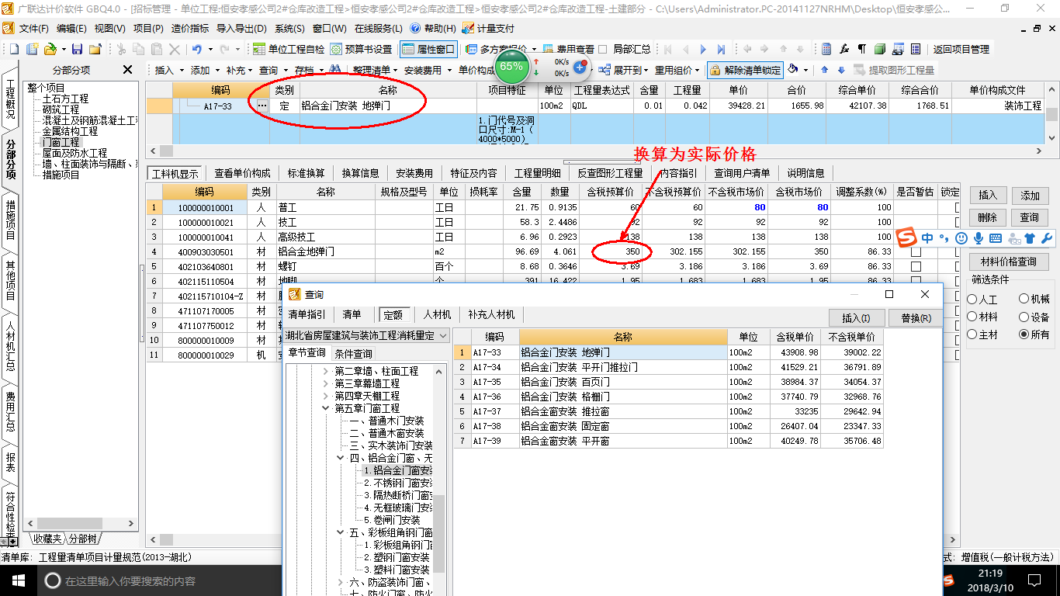Click Sogou IME soft keyboard icon

click(996, 238)
